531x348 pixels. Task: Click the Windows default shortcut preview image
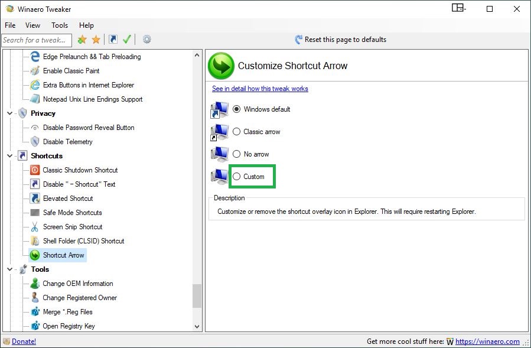(220, 110)
